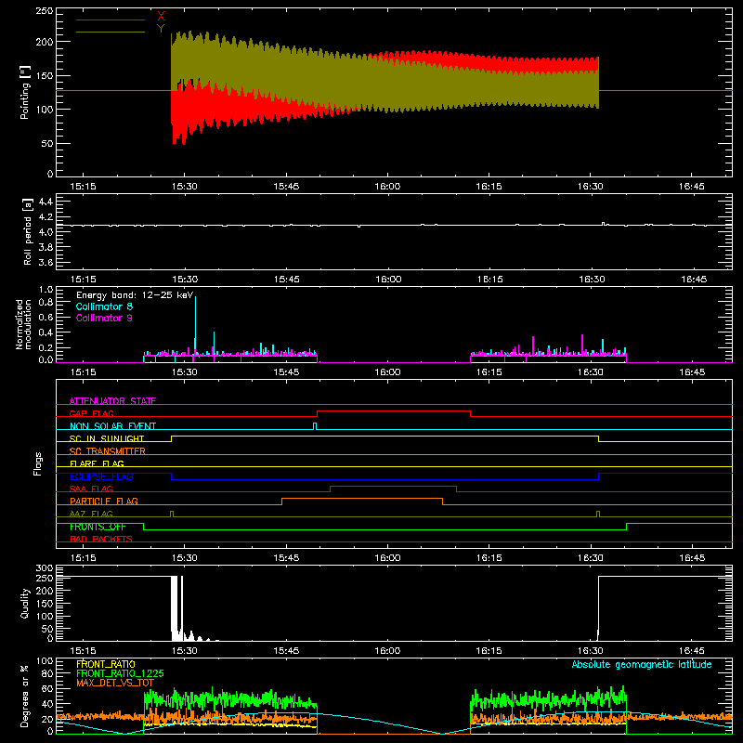Image resolution: width=743 pixels, height=743 pixels.
Task: Click the 16:45 tick label under the modulation plot
Action: 692,372
